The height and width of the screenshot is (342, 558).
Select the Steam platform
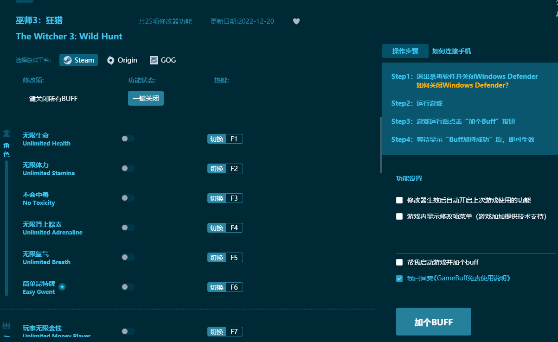[78, 60]
